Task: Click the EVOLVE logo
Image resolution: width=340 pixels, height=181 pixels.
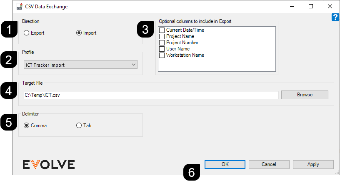Action: tap(49, 164)
